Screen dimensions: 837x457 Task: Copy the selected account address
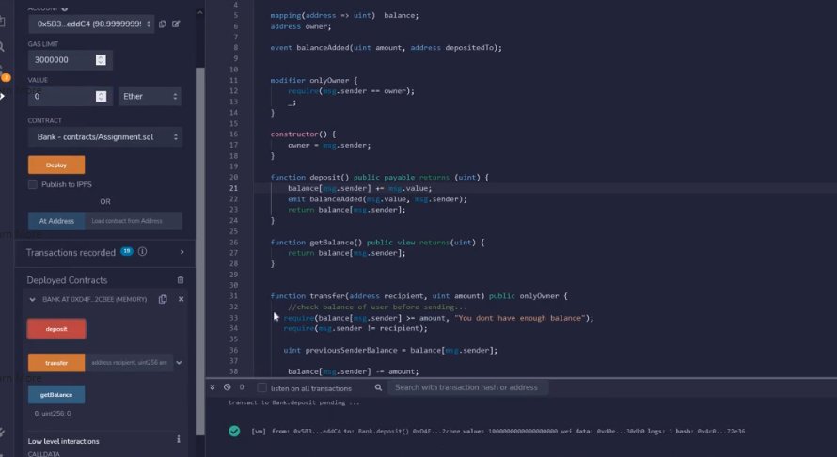(163, 24)
